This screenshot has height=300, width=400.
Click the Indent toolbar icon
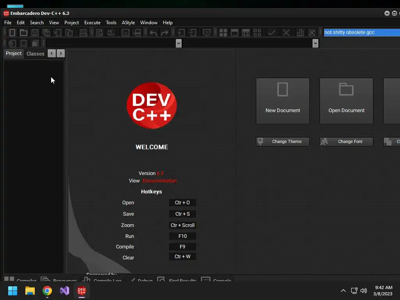[181, 33]
